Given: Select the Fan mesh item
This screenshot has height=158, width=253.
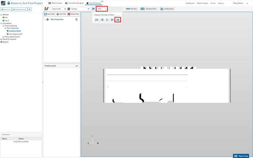Looking at the screenshot, I should coord(6,18).
